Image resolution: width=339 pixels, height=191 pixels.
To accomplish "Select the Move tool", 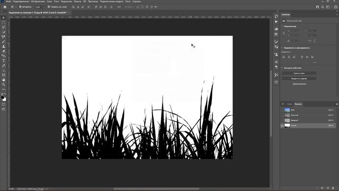I will click(4, 18).
